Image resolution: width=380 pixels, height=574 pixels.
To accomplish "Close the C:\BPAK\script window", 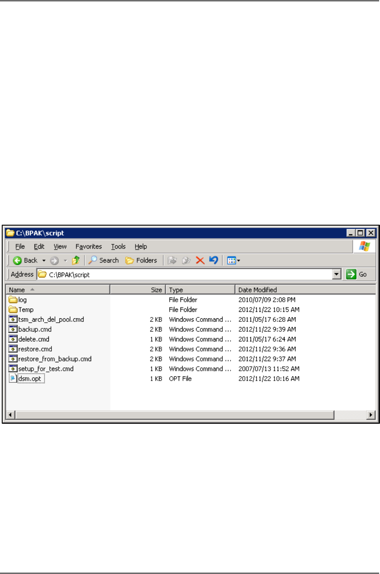I will point(370,233).
